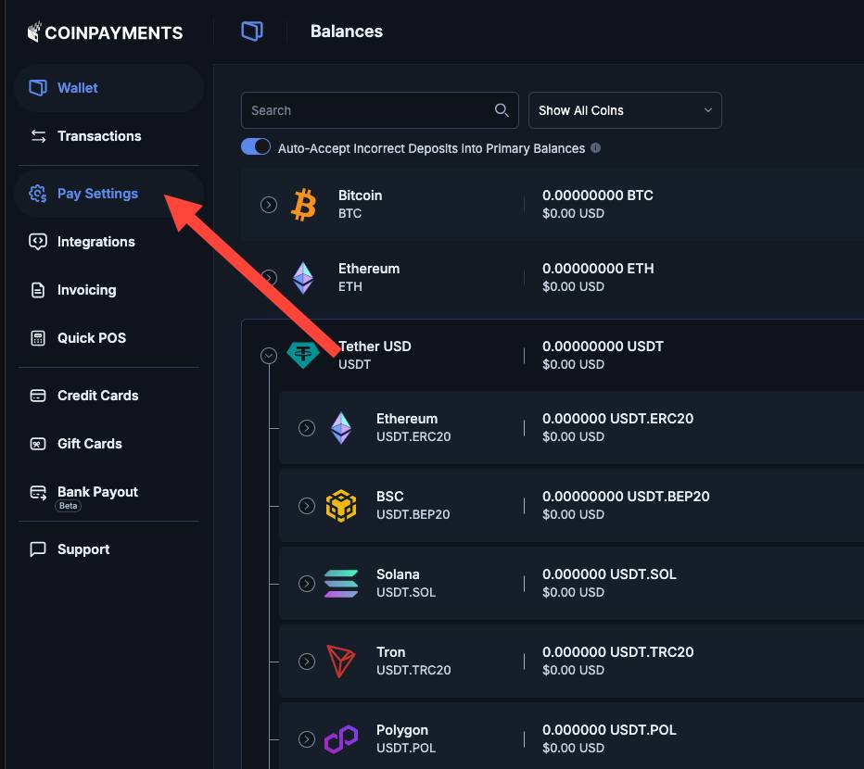This screenshot has height=769, width=864.
Task: Open the Transactions sidebar item
Action: click(x=109, y=136)
